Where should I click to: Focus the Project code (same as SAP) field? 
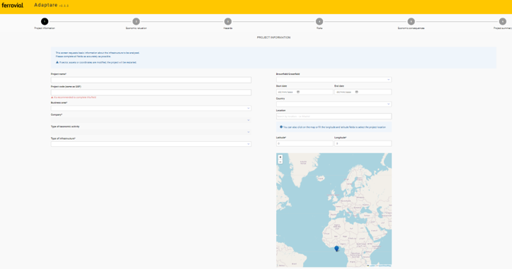pos(151,92)
